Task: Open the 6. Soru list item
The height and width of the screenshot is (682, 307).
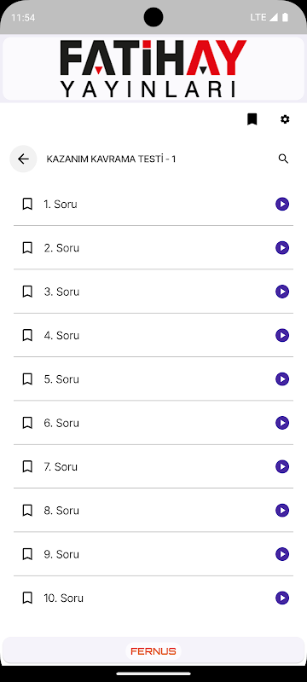Action: click(153, 423)
